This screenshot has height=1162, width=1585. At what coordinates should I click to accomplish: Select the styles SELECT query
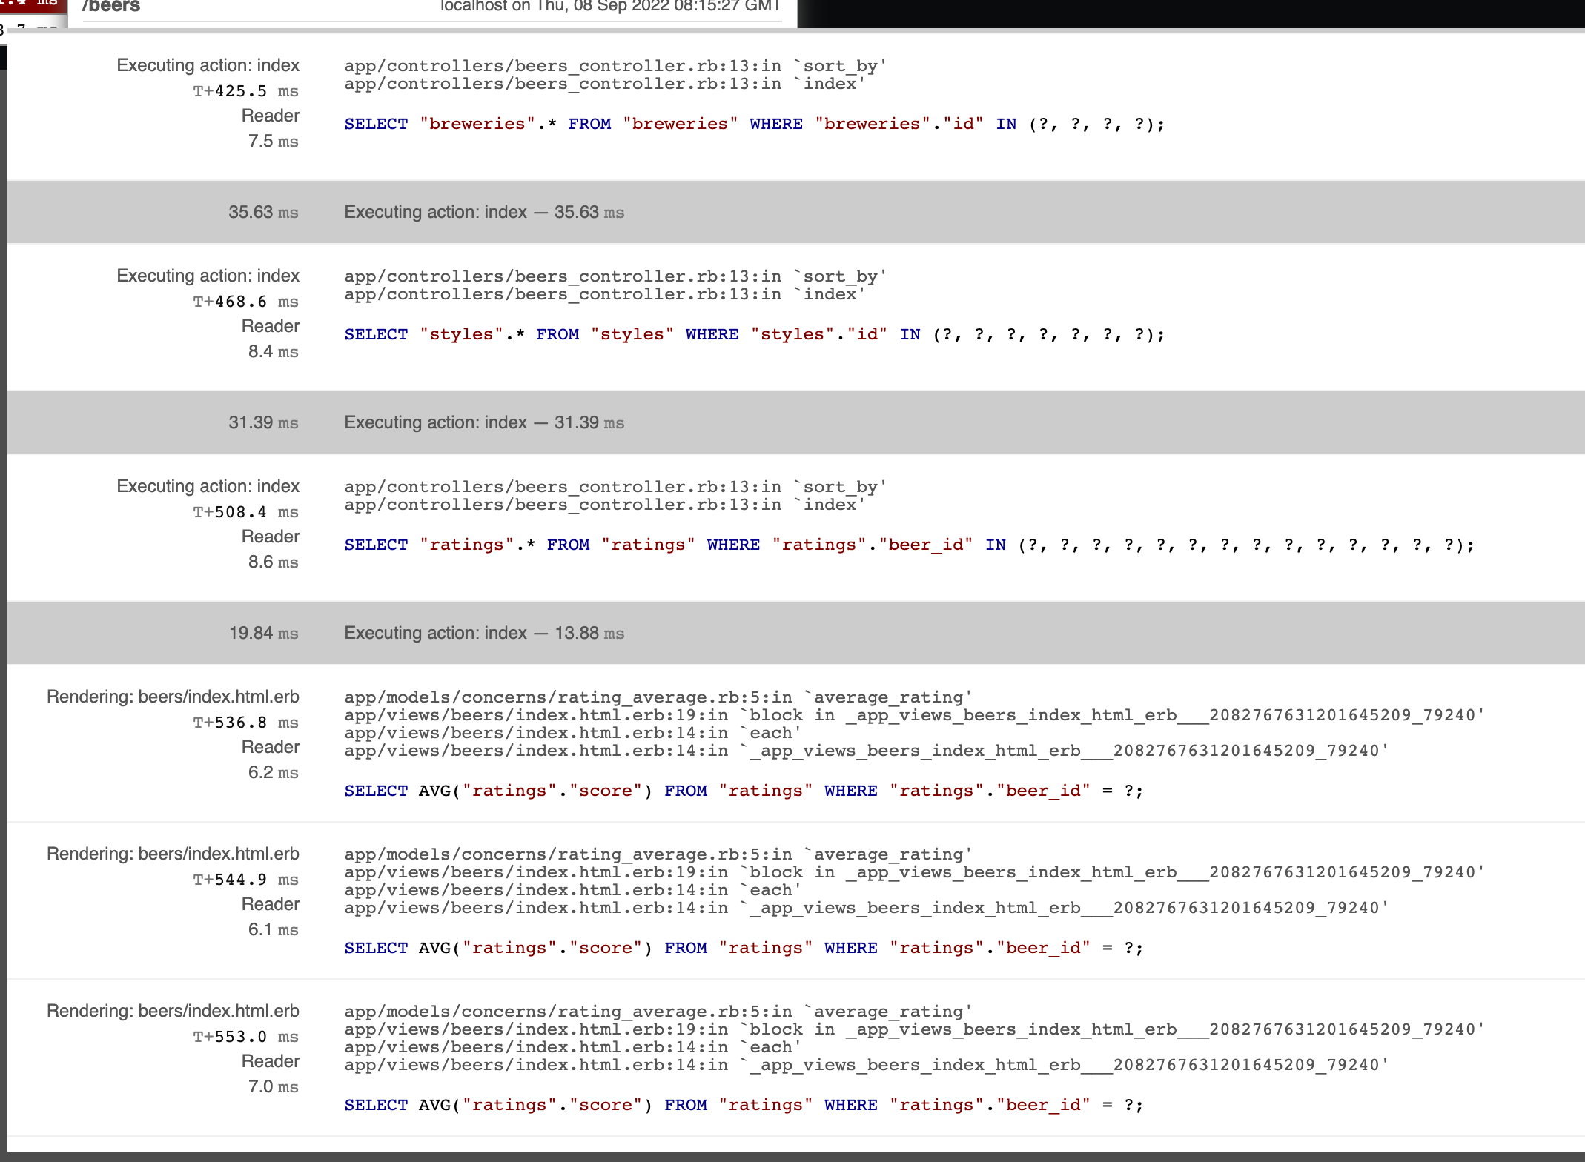coord(754,335)
